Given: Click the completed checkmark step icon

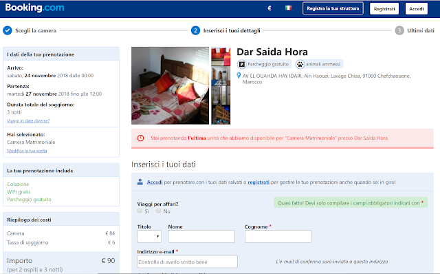Looking at the screenshot, I should point(8,30).
